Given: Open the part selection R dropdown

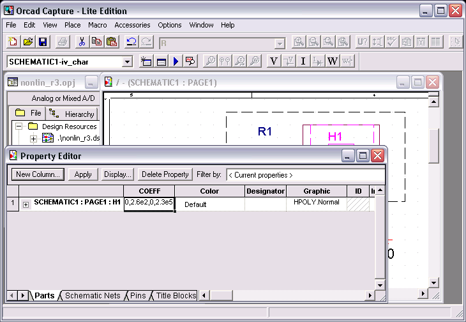Looking at the screenshot, I should pyautogui.click(x=280, y=44).
